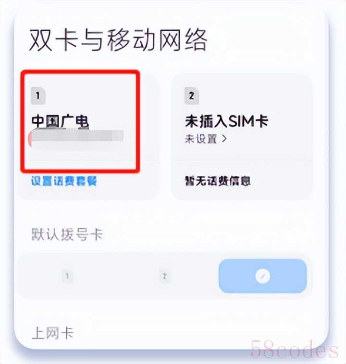
Task: Tap 暂无话费信息 text in SIM 2 card
Action: click(218, 181)
